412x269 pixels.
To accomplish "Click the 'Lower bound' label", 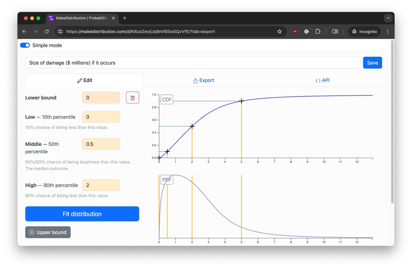I will point(41,98).
